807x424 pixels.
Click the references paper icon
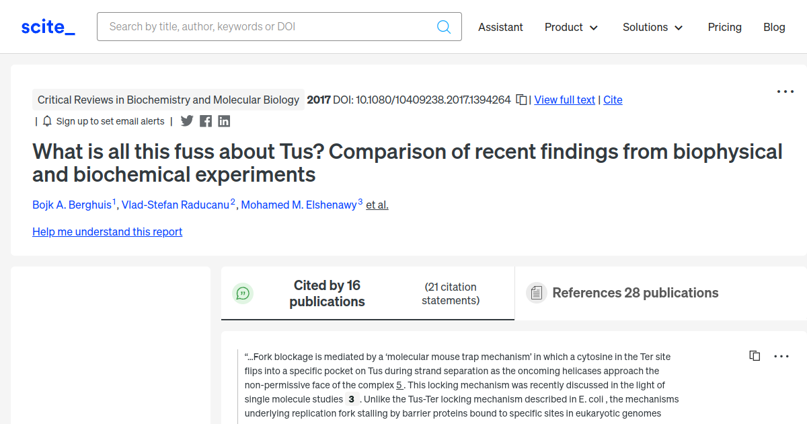click(536, 292)
